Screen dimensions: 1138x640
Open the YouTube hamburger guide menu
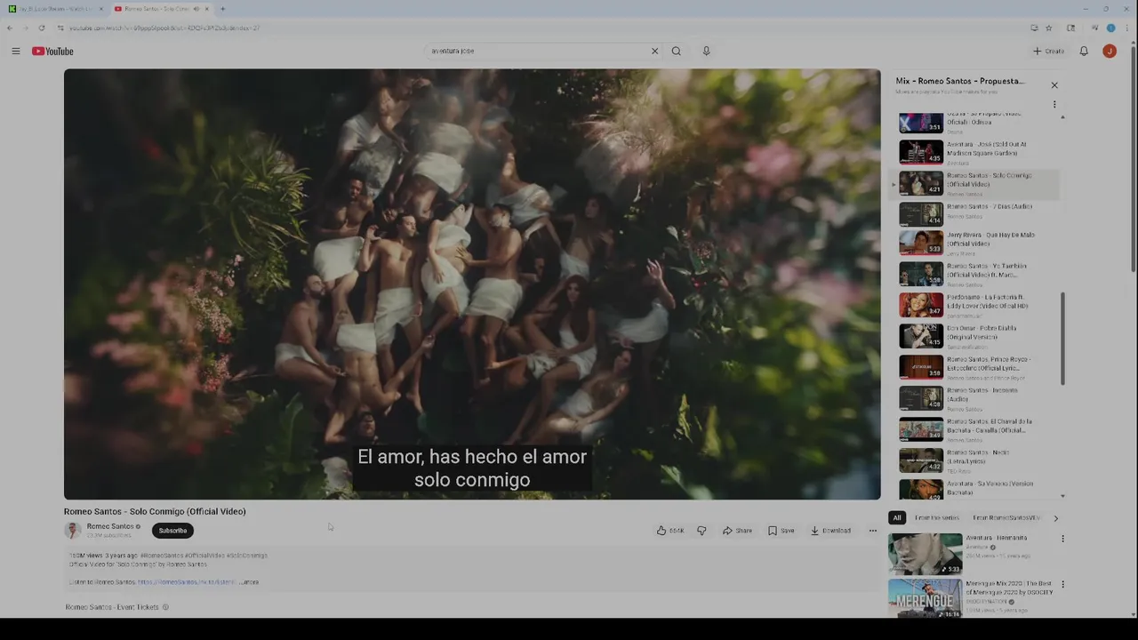click(16, 52)
